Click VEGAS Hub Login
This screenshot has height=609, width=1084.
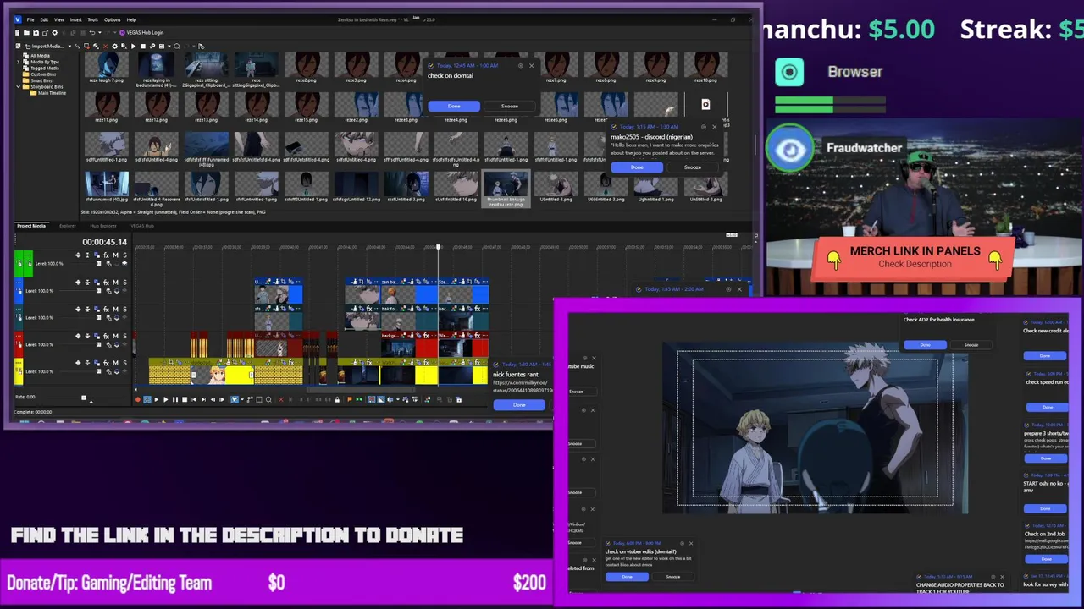click(x=141, y=33)
